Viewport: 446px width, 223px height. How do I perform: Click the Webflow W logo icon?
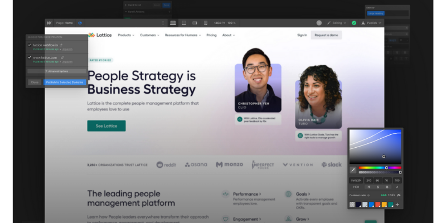[49, 23]
